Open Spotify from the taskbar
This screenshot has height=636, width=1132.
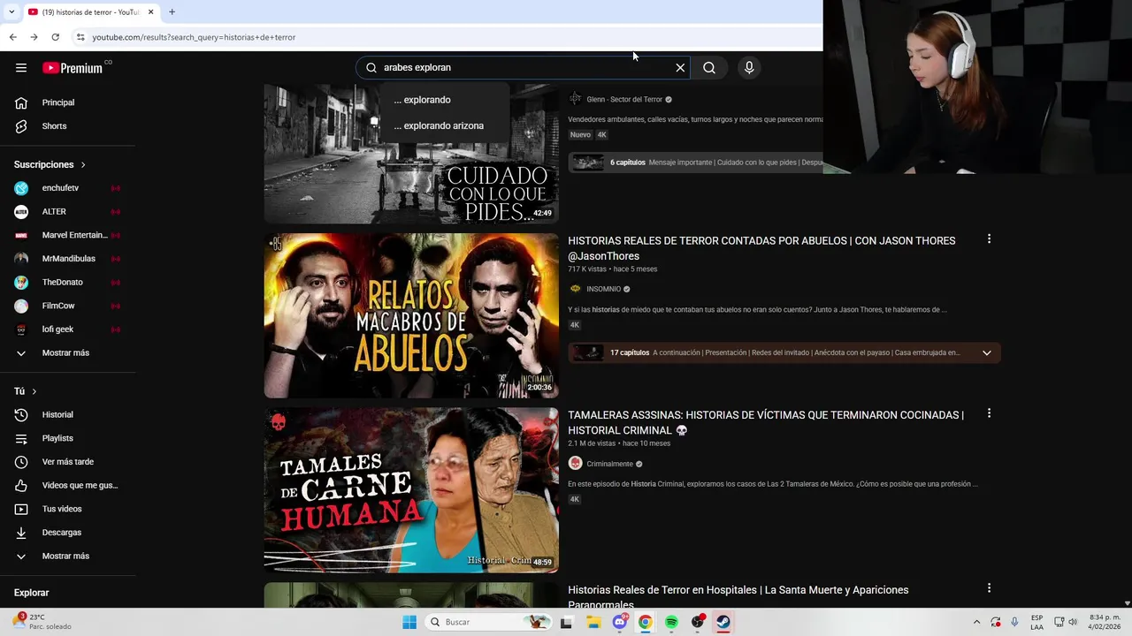coord(671,622)
